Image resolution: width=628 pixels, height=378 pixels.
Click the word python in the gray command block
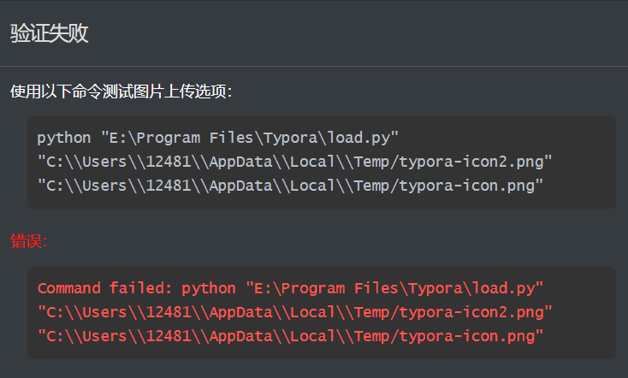tap(64, 138)
